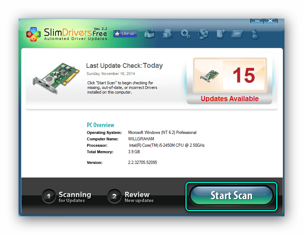Click the step 1 number circle
303x235 pixels.
pyautogui.click(x=49, y=196)
